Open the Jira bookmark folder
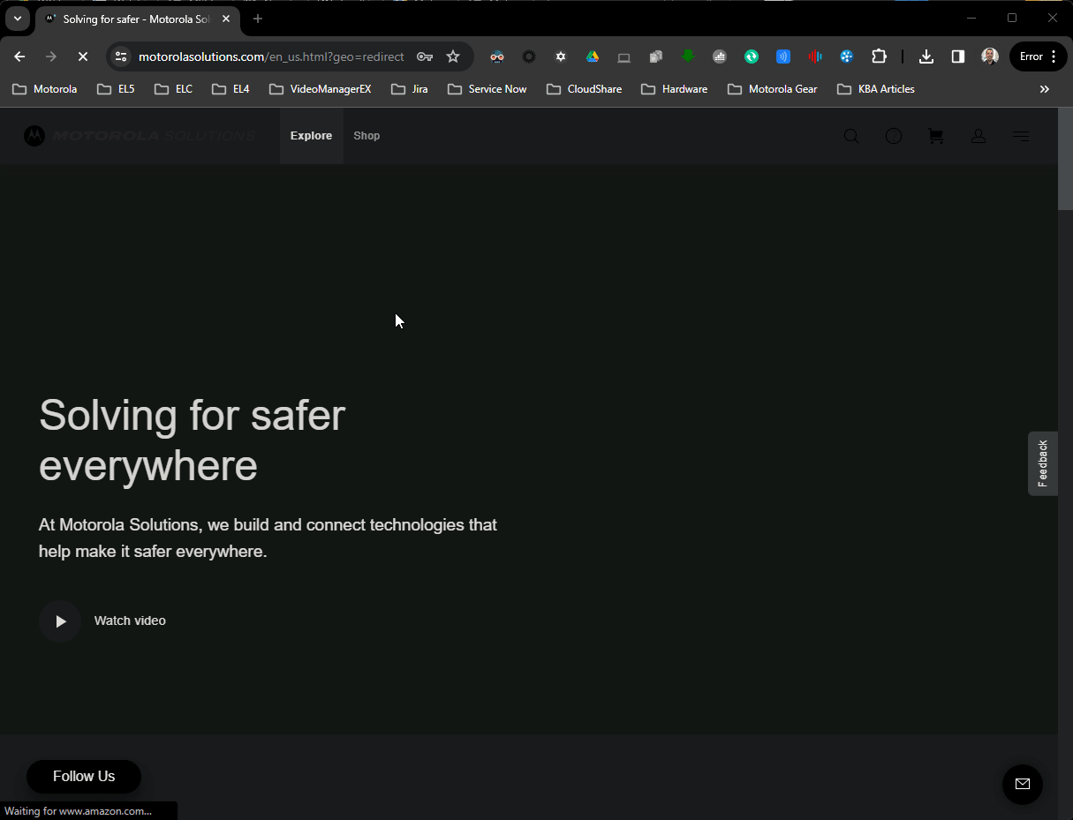This screenshot has height=820, width=1073. click(x=410, y=89)
